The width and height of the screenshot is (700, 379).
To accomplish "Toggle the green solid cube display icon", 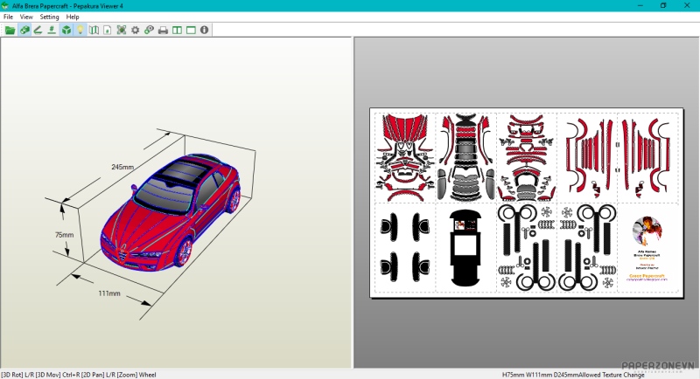I will (66, 30).
